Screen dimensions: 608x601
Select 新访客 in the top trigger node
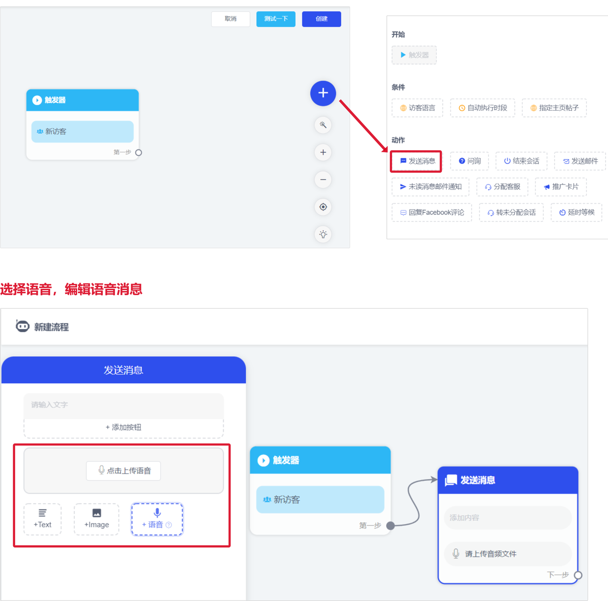pyautogui.click(x=83, y=132)
